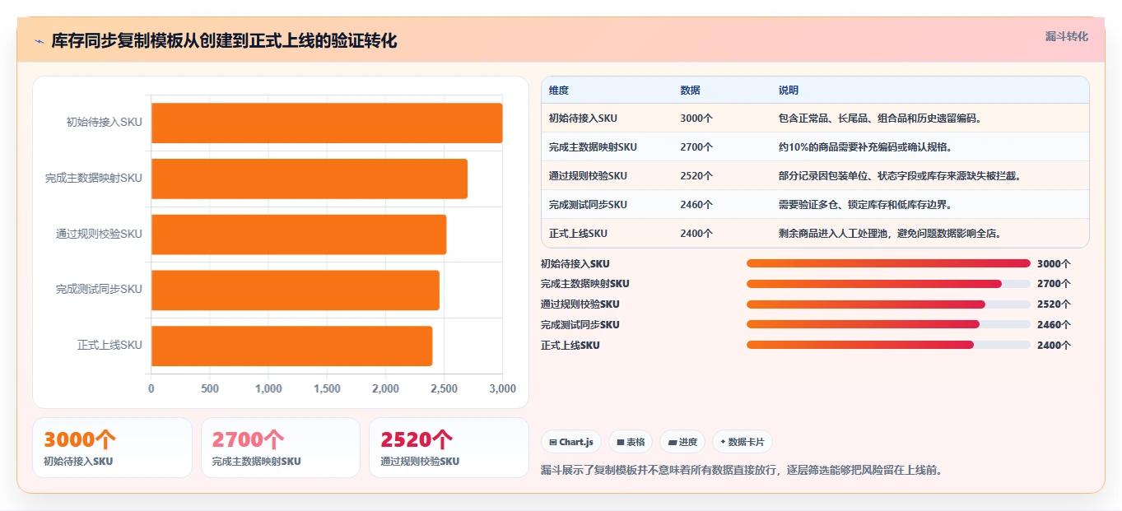Viewport: 1122px width, 511px height.
Task: Click the chart axis label 初始待接入SKU
Action: click(105, 123)
